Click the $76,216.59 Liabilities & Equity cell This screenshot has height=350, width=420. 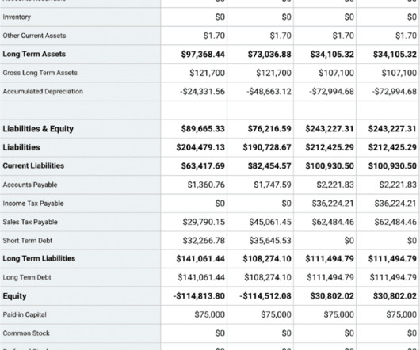pos(269,129)
